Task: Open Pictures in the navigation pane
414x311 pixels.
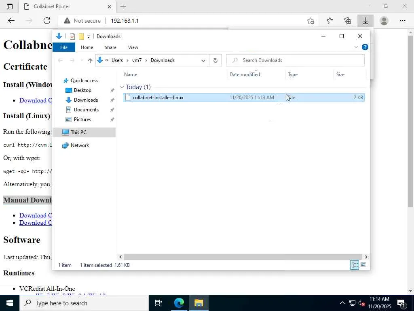Action: coord(82,119)
